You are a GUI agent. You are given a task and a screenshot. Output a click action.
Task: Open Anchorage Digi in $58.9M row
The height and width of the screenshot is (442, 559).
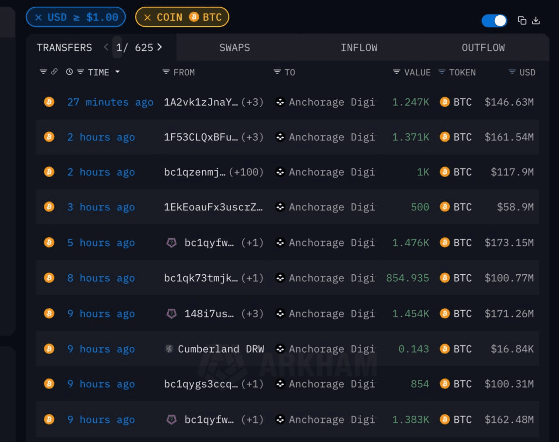[332, 207]
